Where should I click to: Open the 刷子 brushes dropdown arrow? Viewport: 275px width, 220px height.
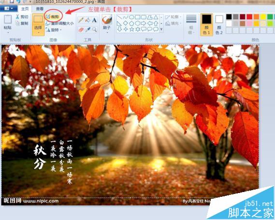pyautogui.click(x=107, y=32)
